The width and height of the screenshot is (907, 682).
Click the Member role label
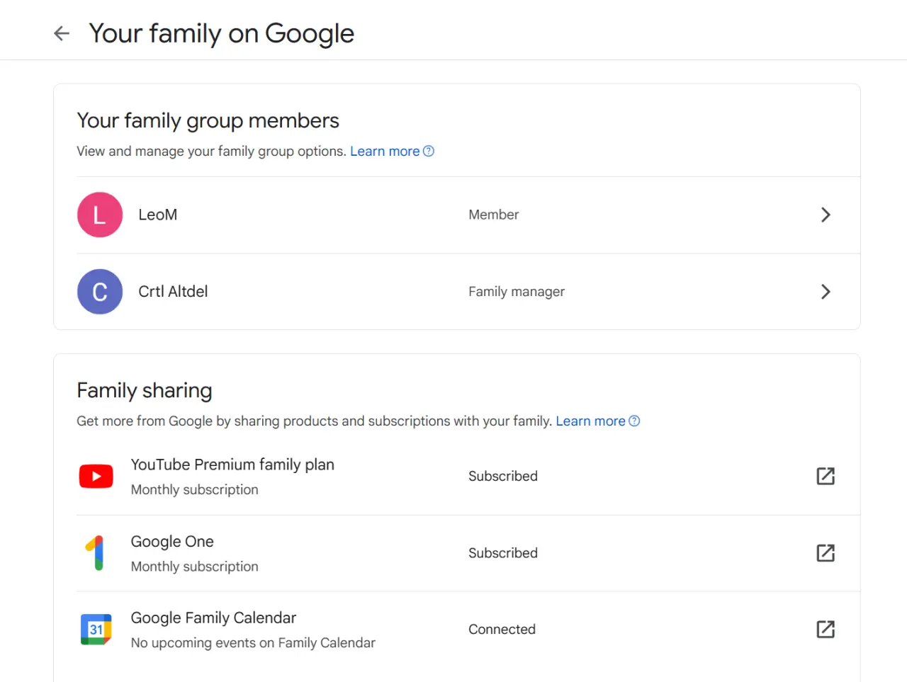tap(494, 215)
